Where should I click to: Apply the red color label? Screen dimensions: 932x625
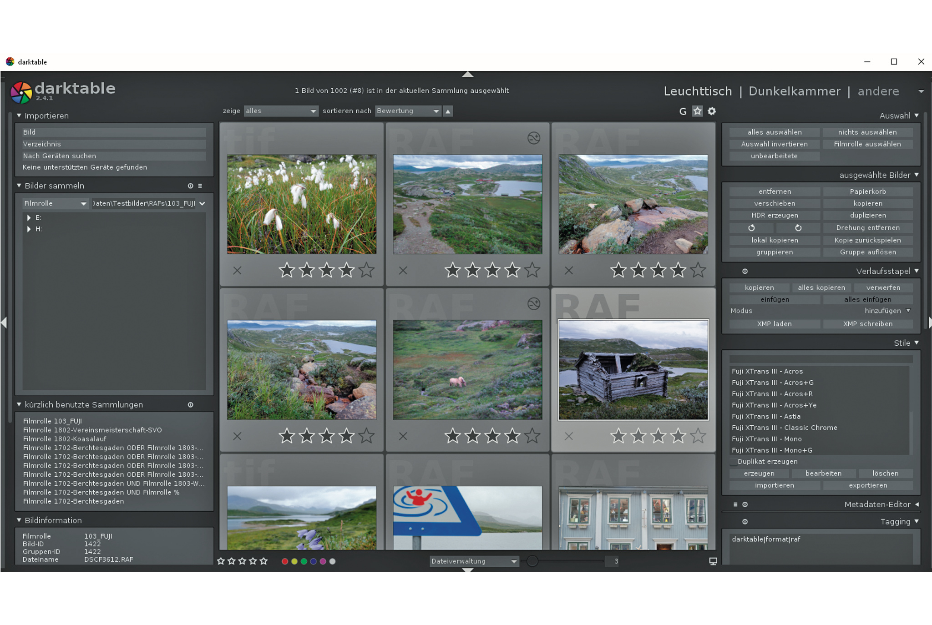click(x=285, y=561)
